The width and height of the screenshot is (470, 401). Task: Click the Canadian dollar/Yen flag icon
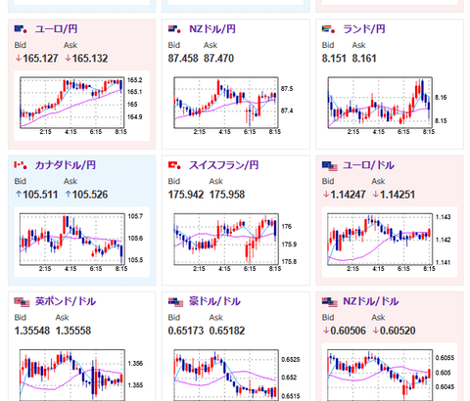coord(21,165)
